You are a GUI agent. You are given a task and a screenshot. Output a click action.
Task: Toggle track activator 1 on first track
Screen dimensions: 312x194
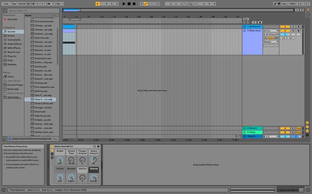(x=285, y=26)
